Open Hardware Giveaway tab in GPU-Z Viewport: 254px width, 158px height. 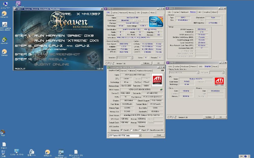pyautogui.click(x=144, y=71)
